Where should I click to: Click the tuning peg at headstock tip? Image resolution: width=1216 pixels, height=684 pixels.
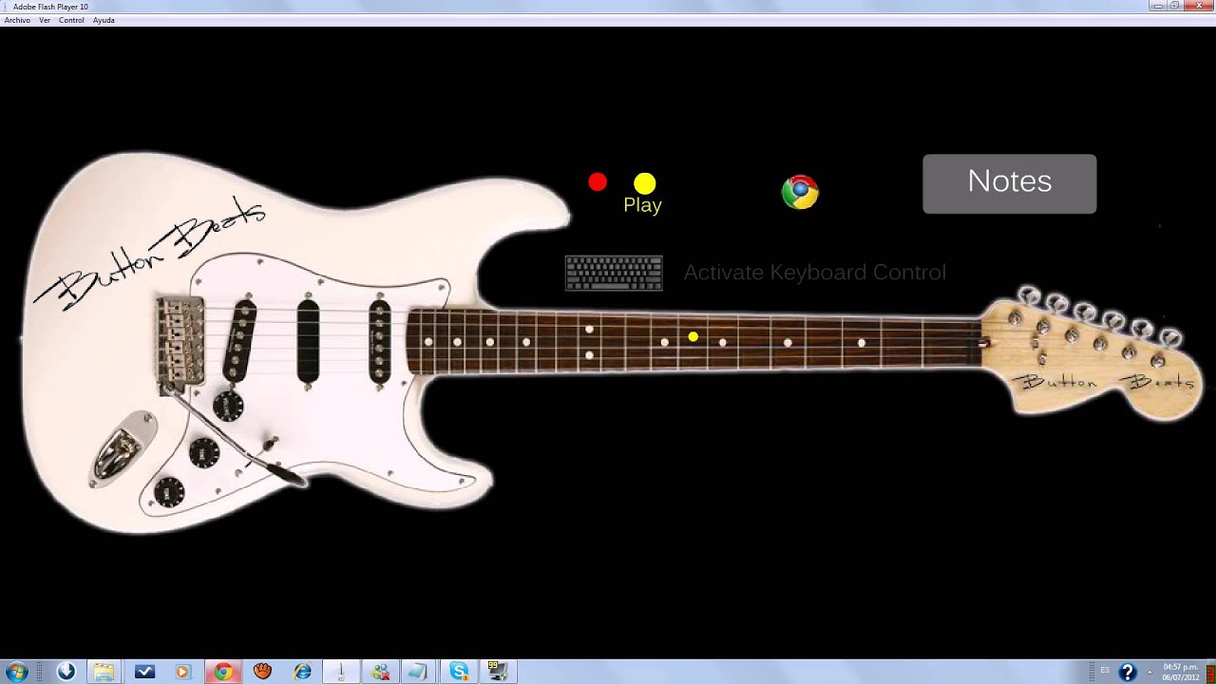1170,337
